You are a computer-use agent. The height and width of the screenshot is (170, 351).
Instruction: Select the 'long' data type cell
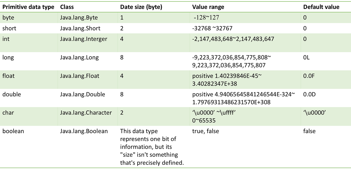point(8,57)
